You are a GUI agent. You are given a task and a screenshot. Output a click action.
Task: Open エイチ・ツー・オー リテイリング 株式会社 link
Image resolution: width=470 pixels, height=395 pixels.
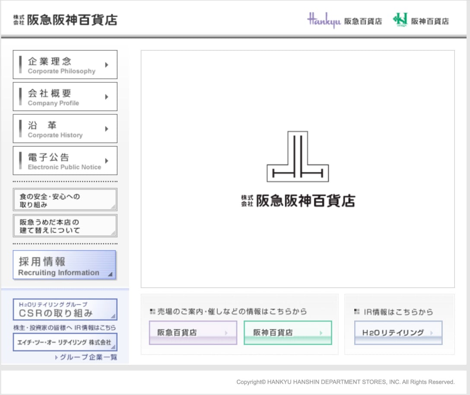[x=65, y=342]
